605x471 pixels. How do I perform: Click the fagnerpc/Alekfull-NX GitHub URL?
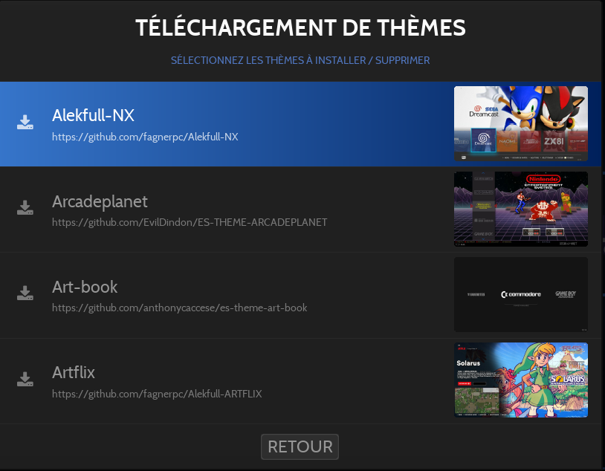click(145, 137)
